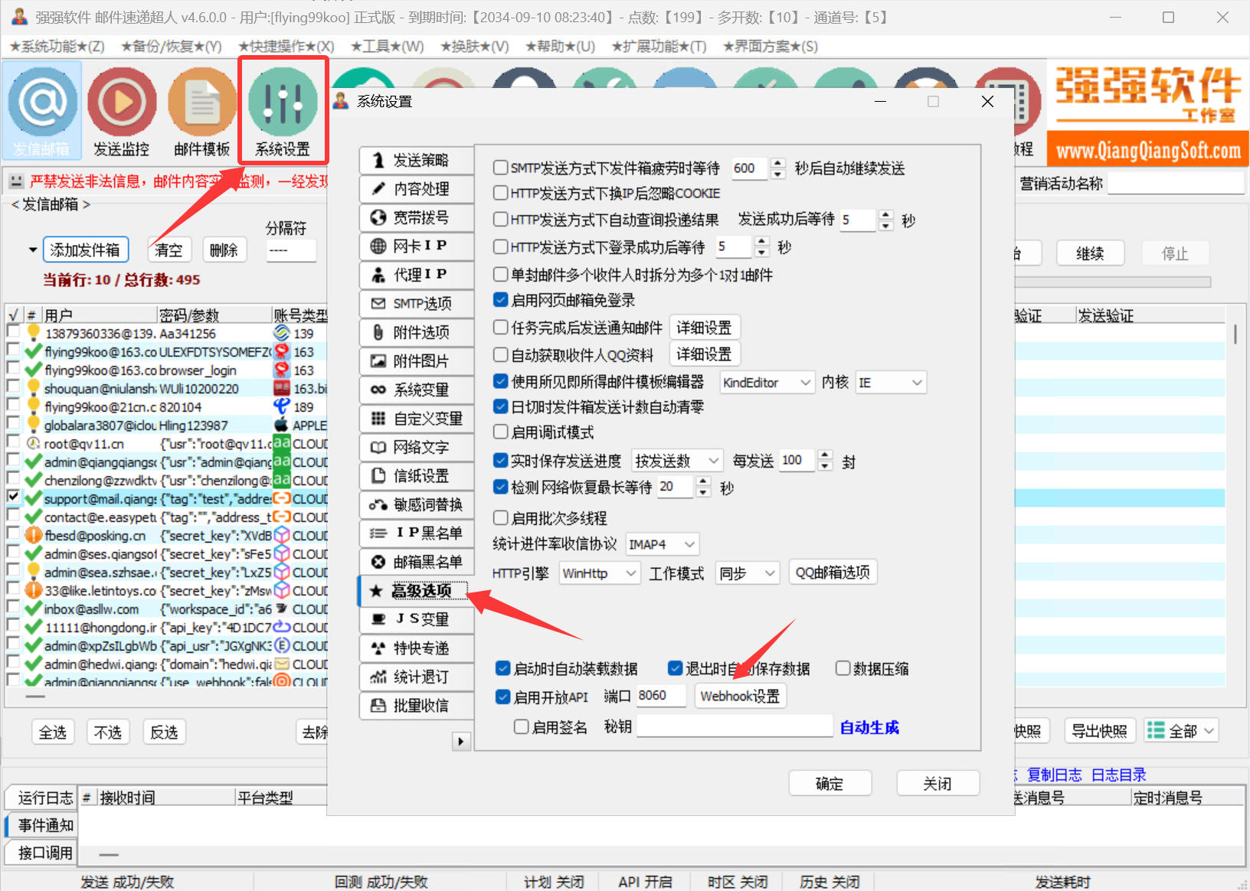Select 发送策略 in settings sidebar
1250x891 pixels.
coord(417,160)
